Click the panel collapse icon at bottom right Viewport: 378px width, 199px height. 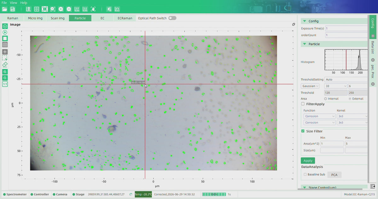373,186
